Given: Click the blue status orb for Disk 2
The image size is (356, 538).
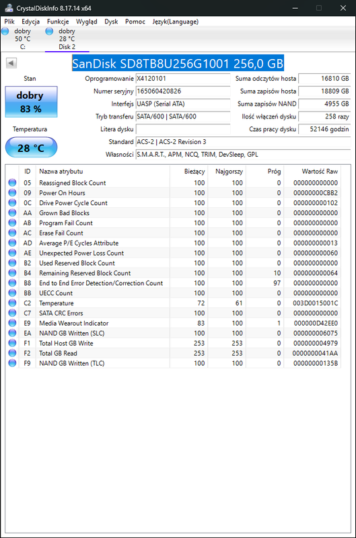Looking at the screenshot, I should tap(49, 31).
